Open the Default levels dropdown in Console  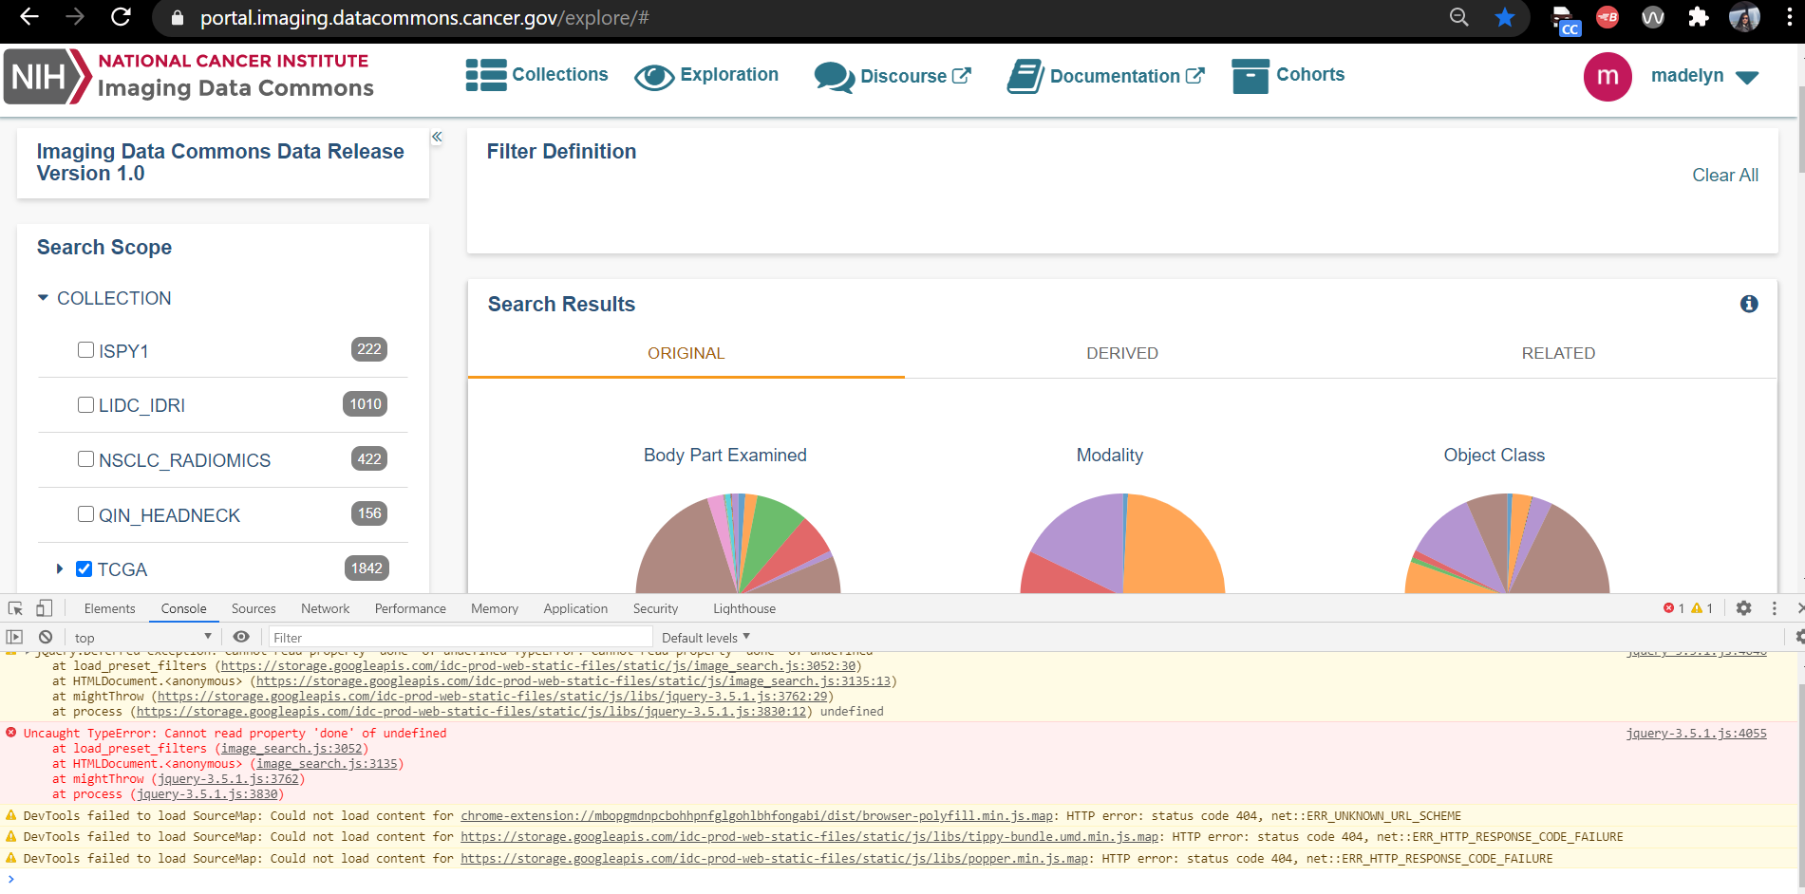coord(704,636)
